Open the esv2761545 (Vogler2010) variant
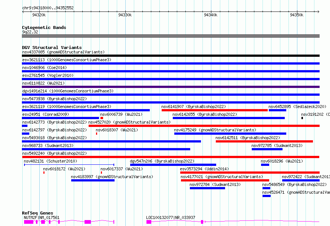Image resolution: width=330 pixels, height=226 pixels. (48, 75)
